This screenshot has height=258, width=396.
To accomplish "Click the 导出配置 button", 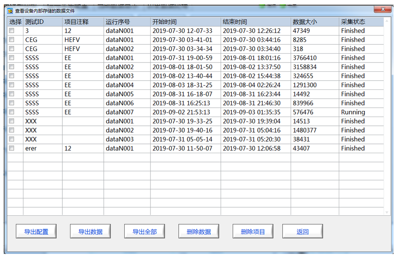I will click(x=36, y=231).
